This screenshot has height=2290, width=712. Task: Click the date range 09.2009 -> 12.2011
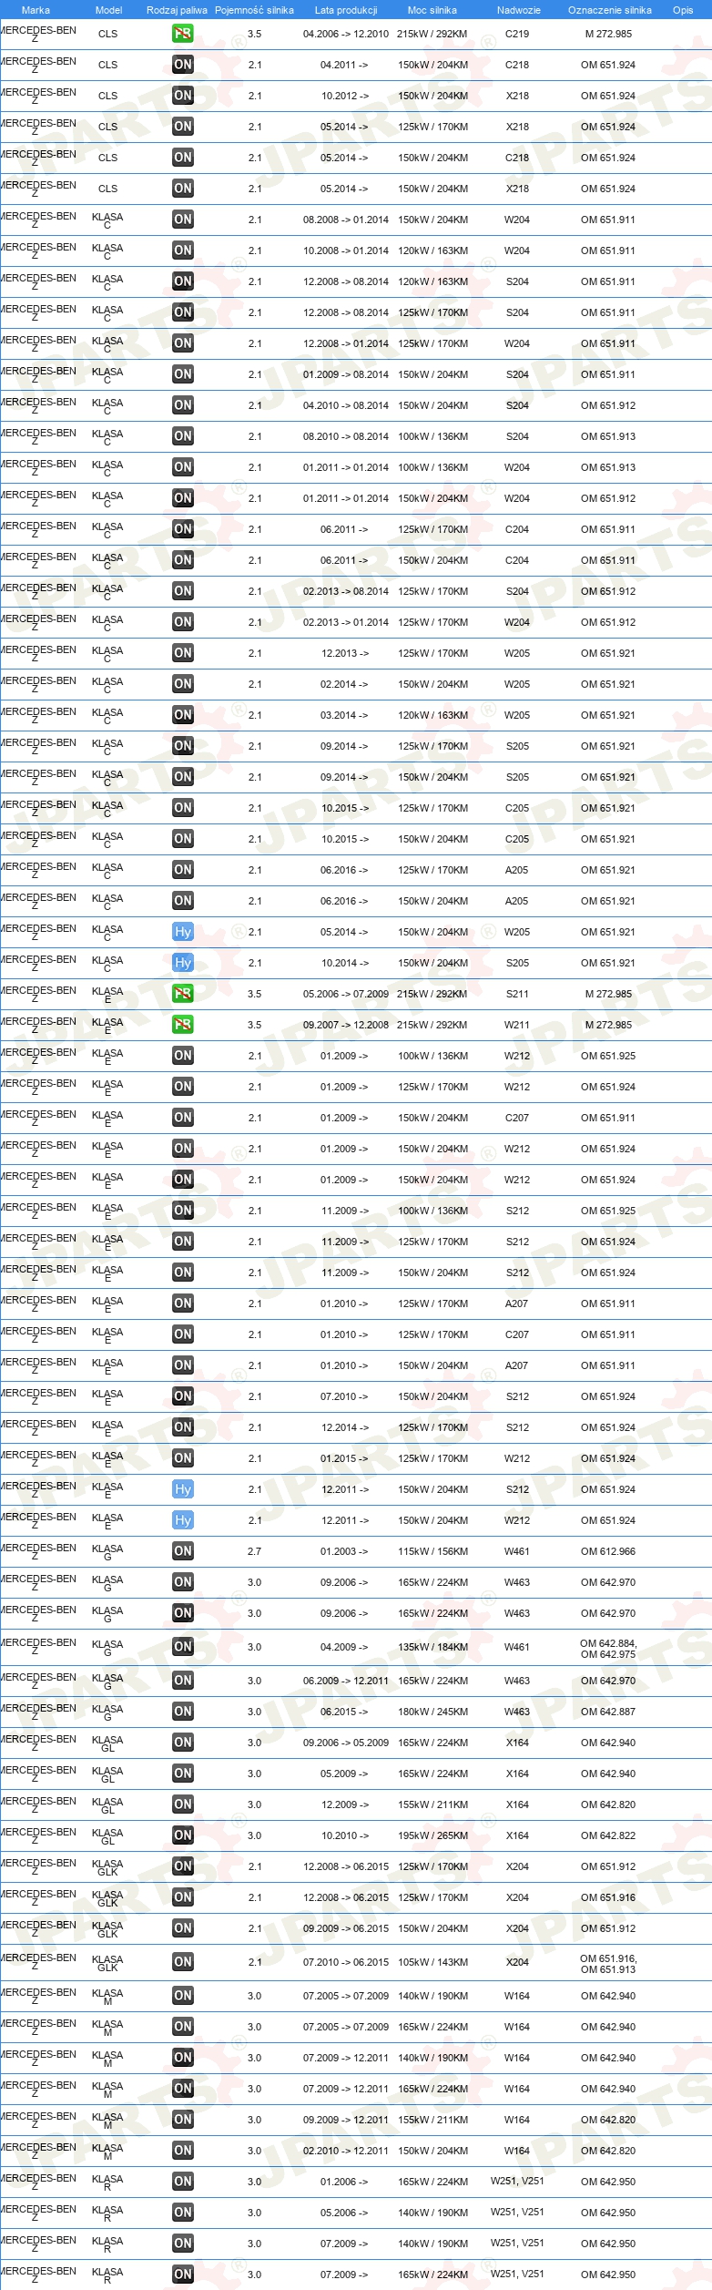346,2120
